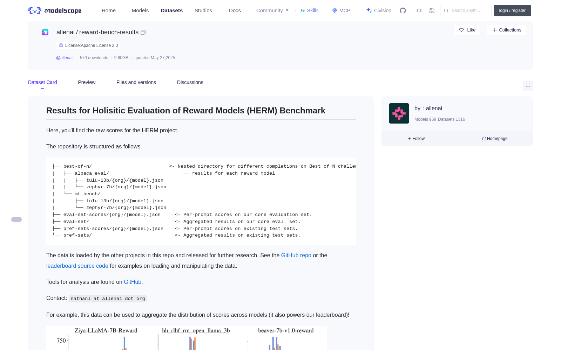Open the GitHub repo link
The image size is (561, 350).
coord(296,255)
